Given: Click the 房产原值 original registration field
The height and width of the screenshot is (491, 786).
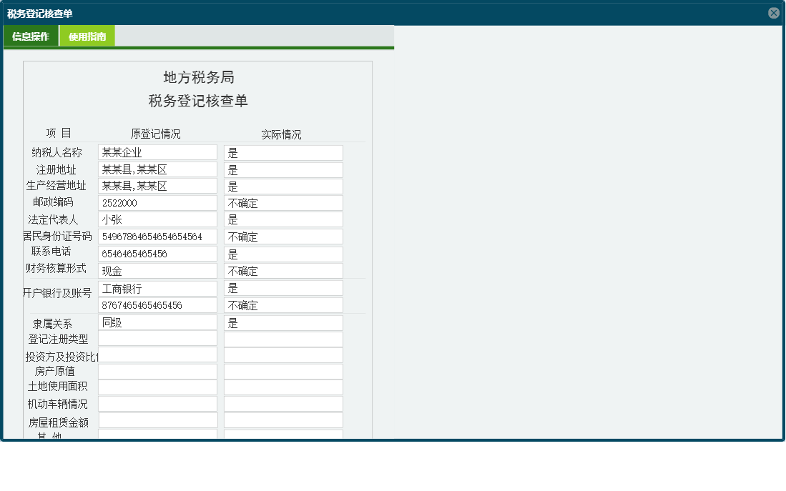Looking at the screenshot, I should click(x=157, y=371).
